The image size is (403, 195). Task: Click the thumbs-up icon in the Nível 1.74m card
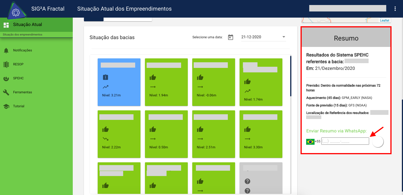(247, 81)
